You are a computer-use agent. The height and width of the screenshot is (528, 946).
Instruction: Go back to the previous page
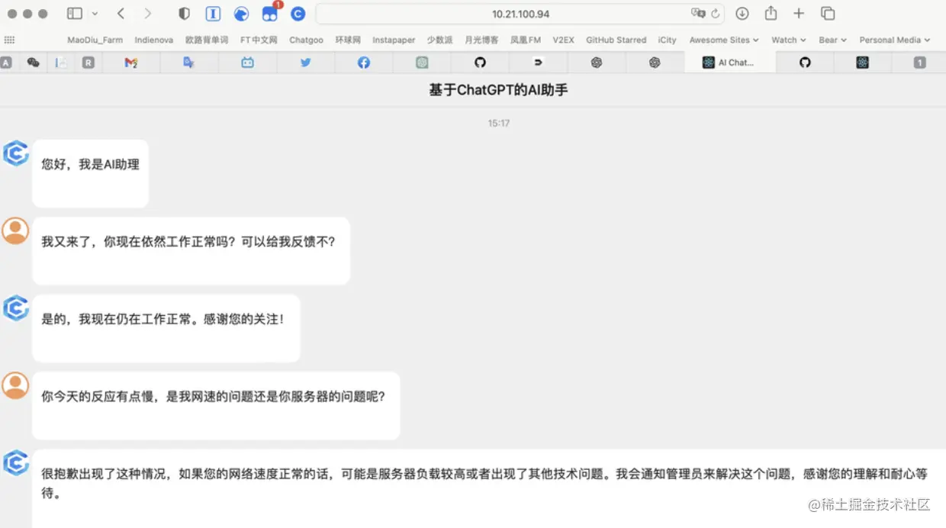point(121,14)
